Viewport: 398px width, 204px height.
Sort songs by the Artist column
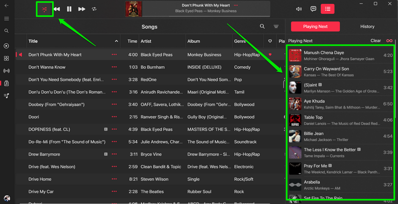click(x=146, y=41)
